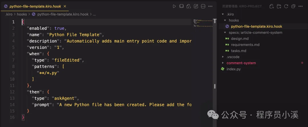Click the Python icon beside index.py
The width and height of the screenshot is (308, 127).
pyautogui.click(x=222, y=69)
